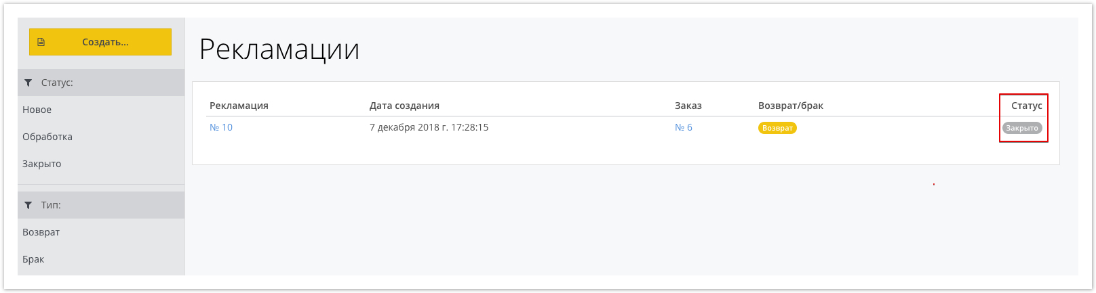This screenshot has width=1096, height=293.
Task: Open order № 6 link
Action: tap(684, 127)
